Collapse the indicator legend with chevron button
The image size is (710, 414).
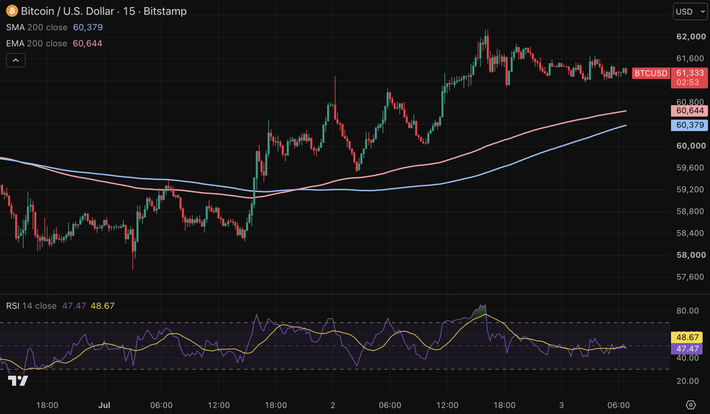[16, 60]
